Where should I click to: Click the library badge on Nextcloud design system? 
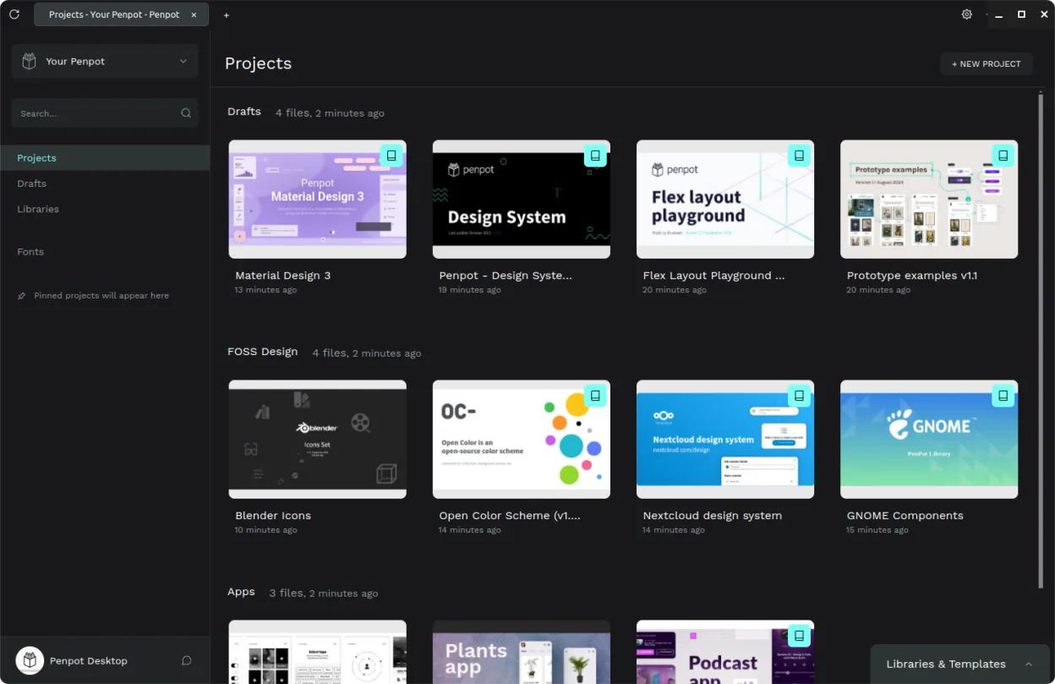point(799,396)
